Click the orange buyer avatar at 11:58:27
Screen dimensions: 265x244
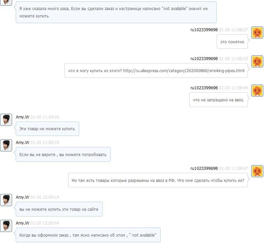pos(257,33)
